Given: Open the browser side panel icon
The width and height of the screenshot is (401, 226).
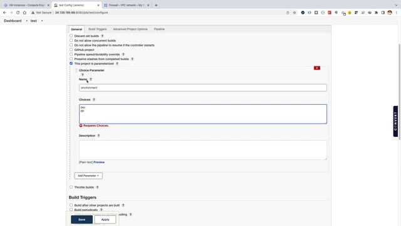Looking at the screenshot, I should (x=383, y=13).
